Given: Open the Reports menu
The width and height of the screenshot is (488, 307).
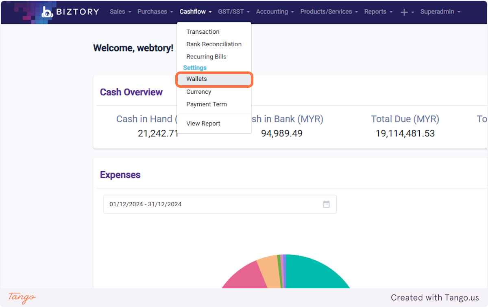Looking at the screenshot, I should pos(378,12).
